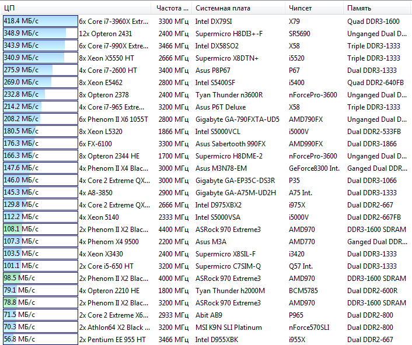
Task: Select the 'Q57 Int.' chipset cell
Action: 301,266
